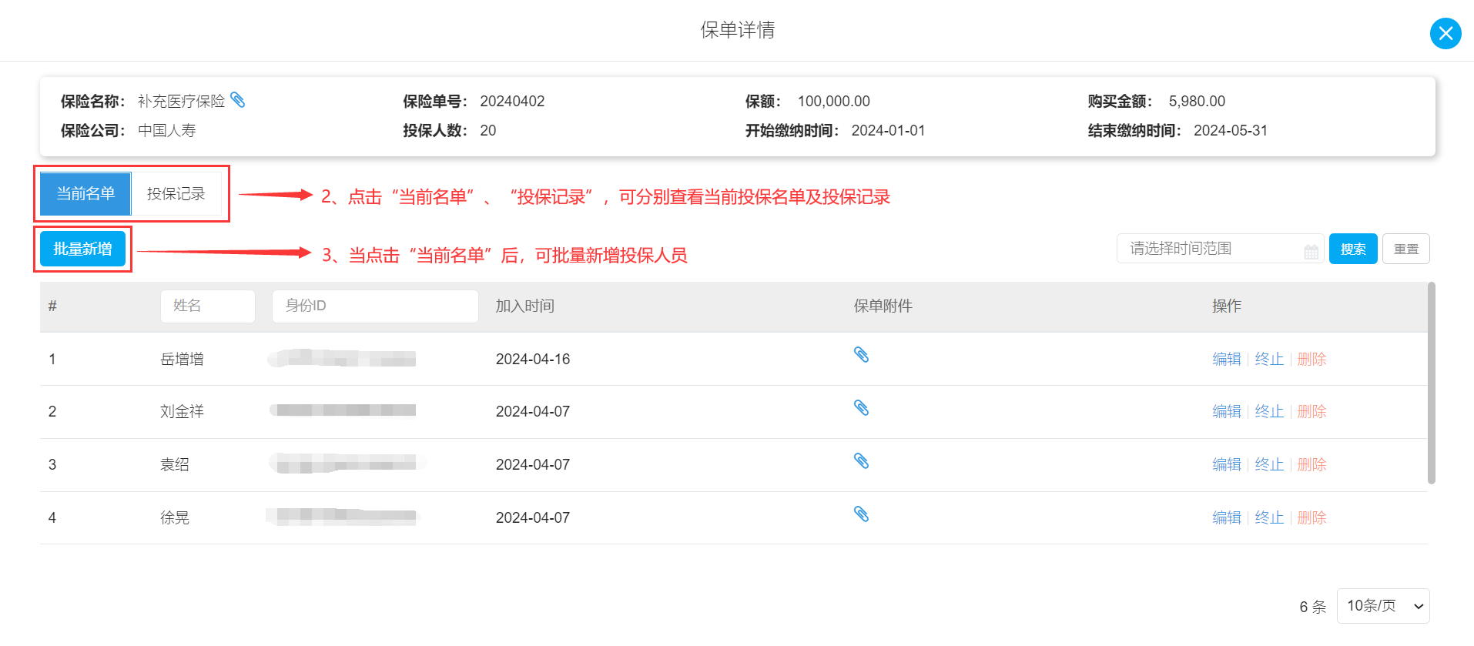1474x646 pixels.
Task: Click the 加入时间 column header
Action: [x=525, y=306]
